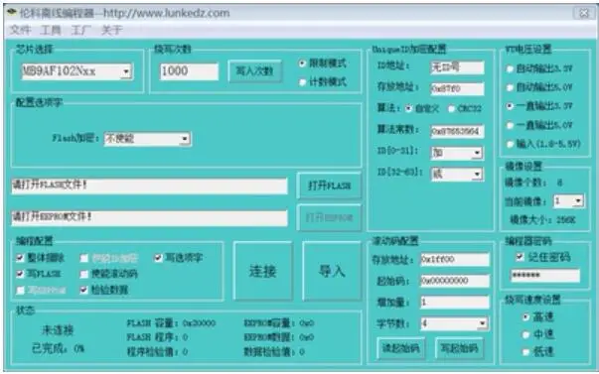Click the application icon in the title bar

pos(12,13)
